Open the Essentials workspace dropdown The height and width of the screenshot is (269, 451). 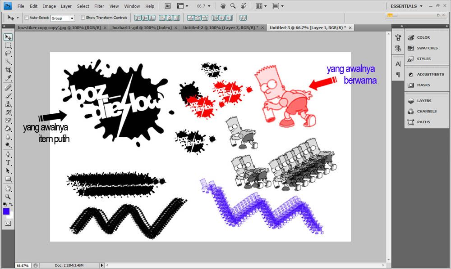pyautogui.click(x=406, y=6)
